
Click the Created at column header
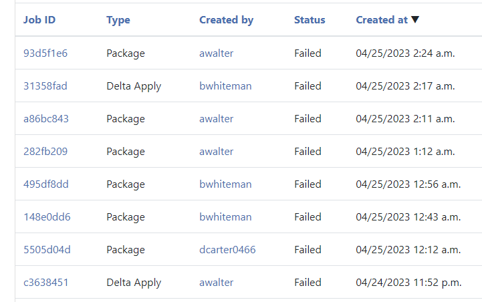(x=382, y=20)
